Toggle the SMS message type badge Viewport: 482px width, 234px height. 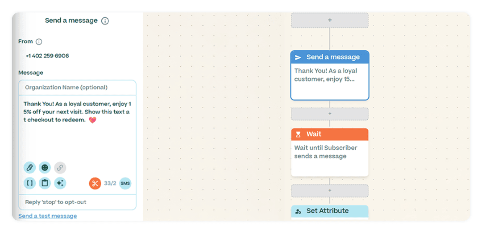pyautogui.click(x=125, y=183)
